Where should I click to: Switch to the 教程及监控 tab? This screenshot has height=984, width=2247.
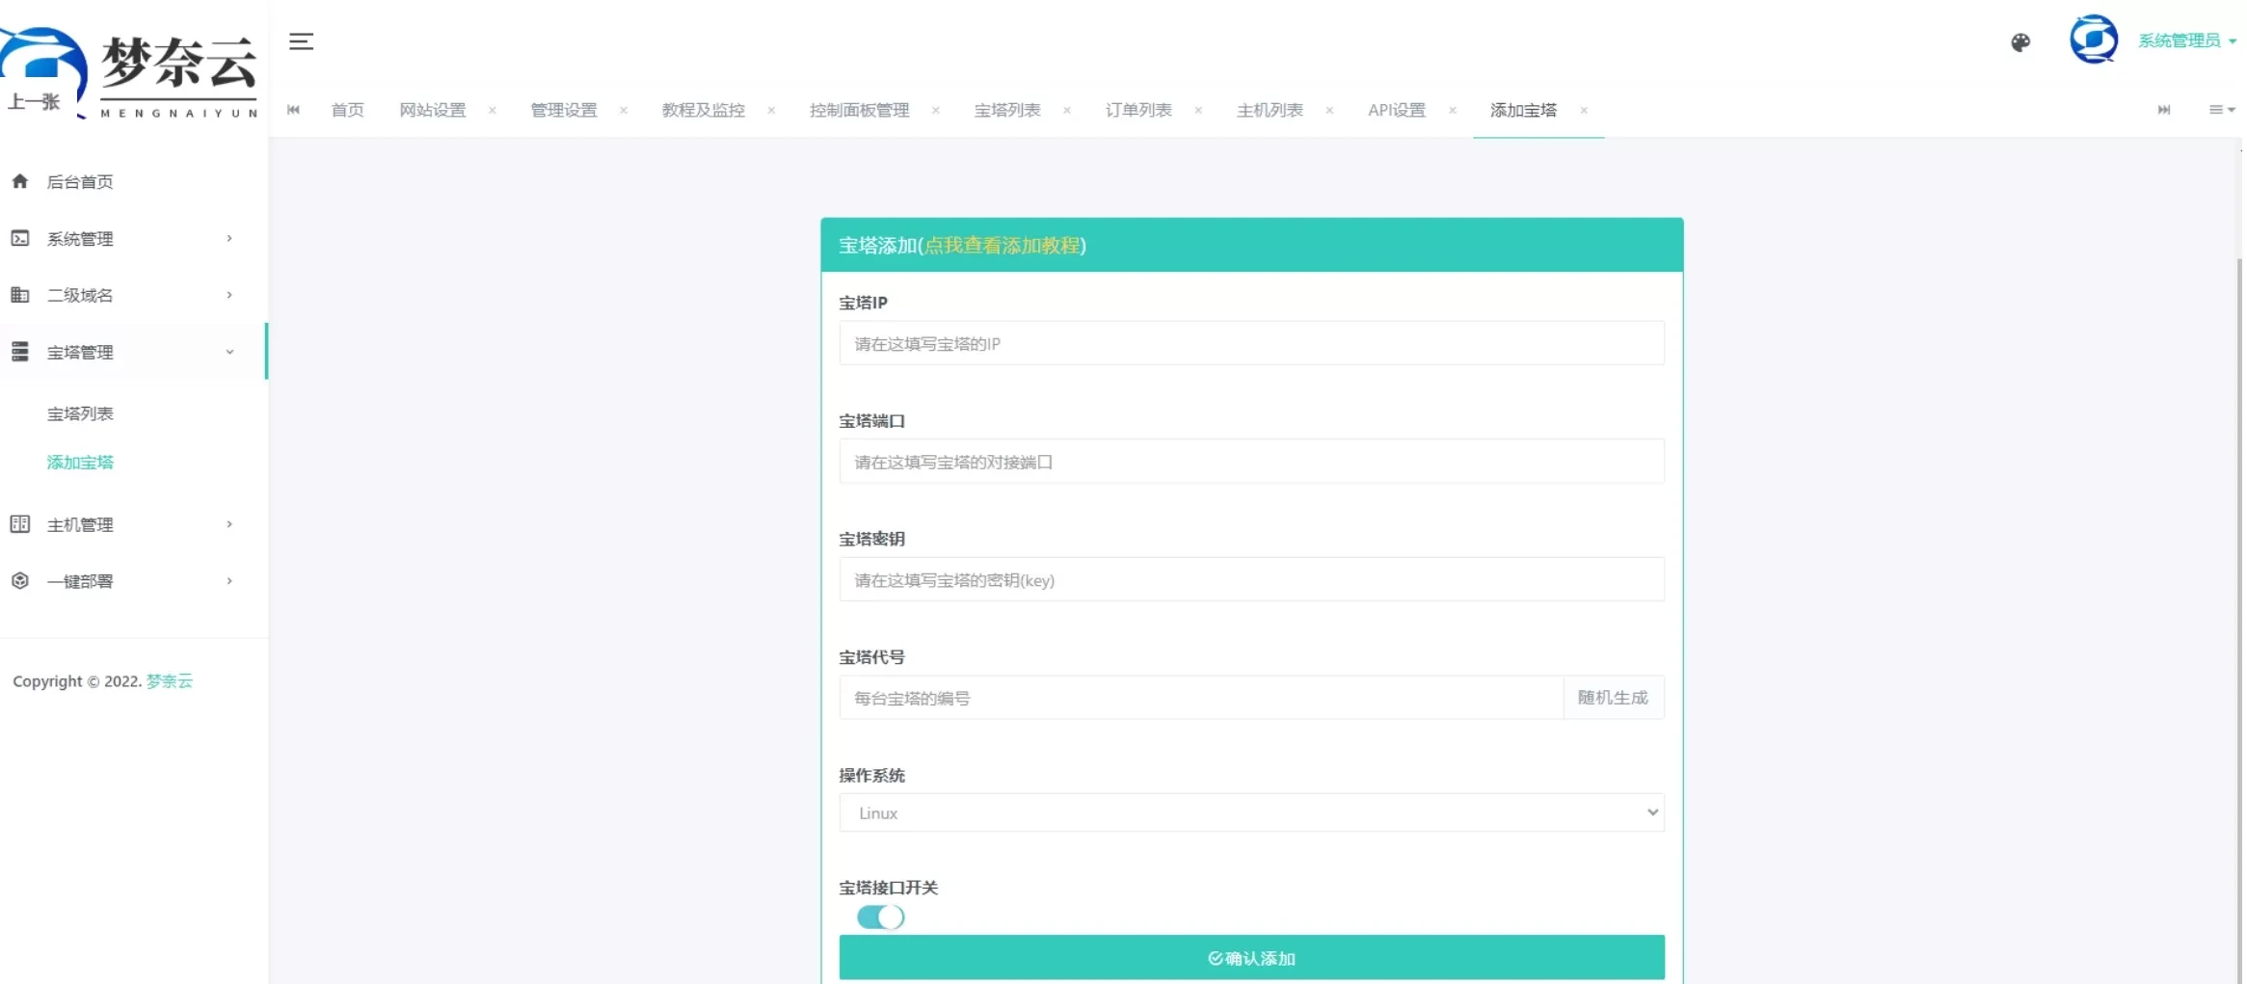pos(703,110)
